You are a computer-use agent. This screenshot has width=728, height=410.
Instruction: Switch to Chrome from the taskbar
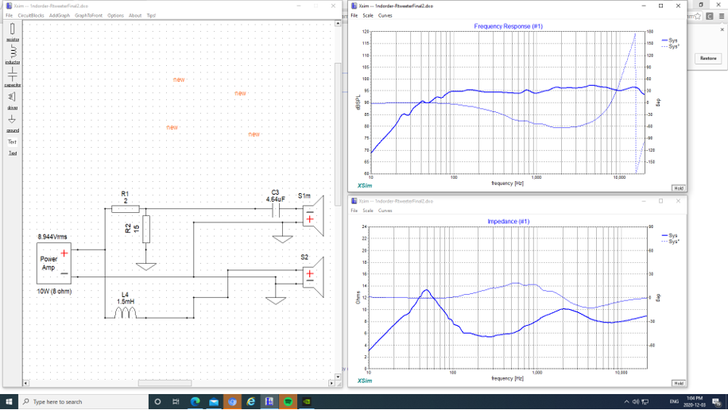[232, 401]
